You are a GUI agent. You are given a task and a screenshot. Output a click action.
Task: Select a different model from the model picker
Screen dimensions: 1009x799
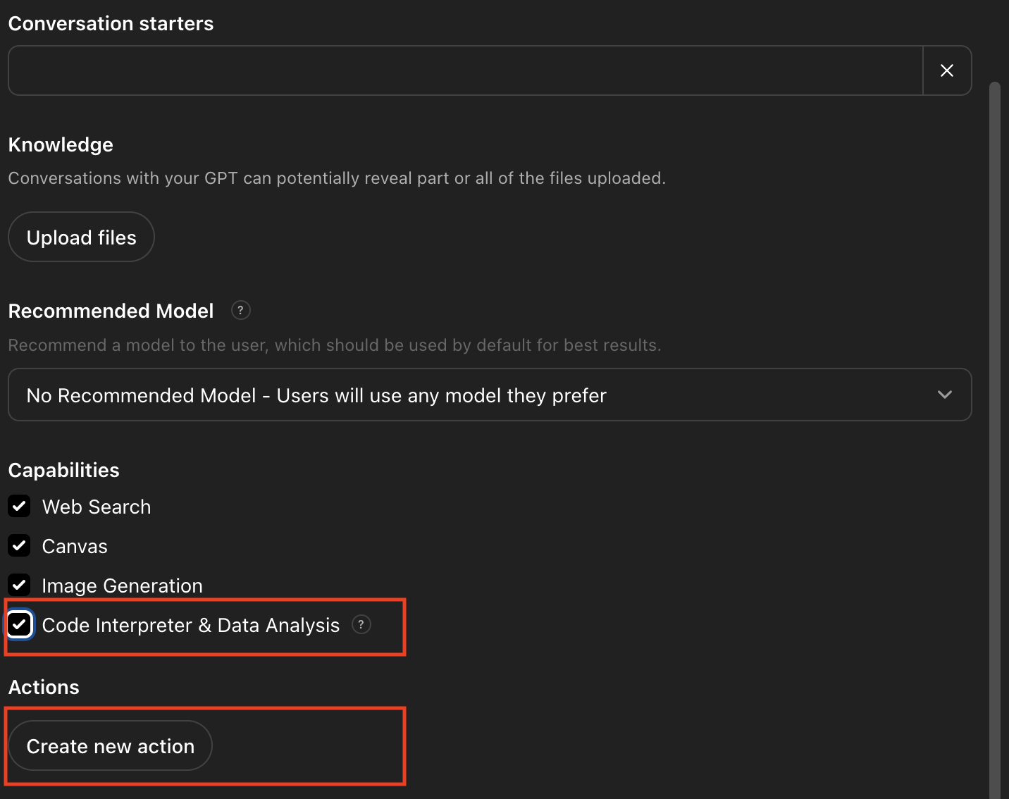(489, 395)
